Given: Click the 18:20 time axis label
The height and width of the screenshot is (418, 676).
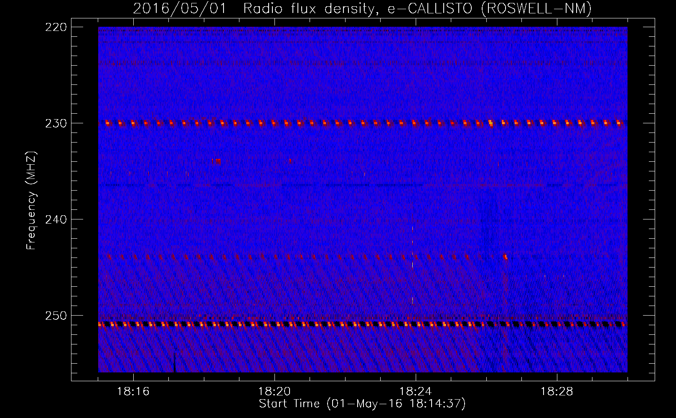Looking at the screenshot, I should [274, 392].
